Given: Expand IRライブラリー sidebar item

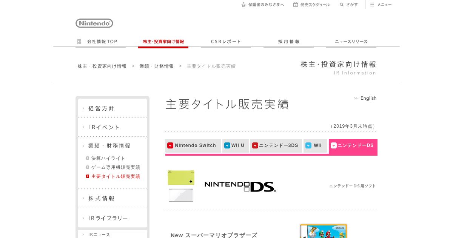Looking at the screenshot, I should [112, 218].
